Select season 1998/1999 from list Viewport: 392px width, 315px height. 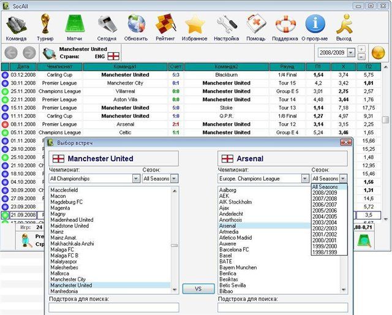325,252
